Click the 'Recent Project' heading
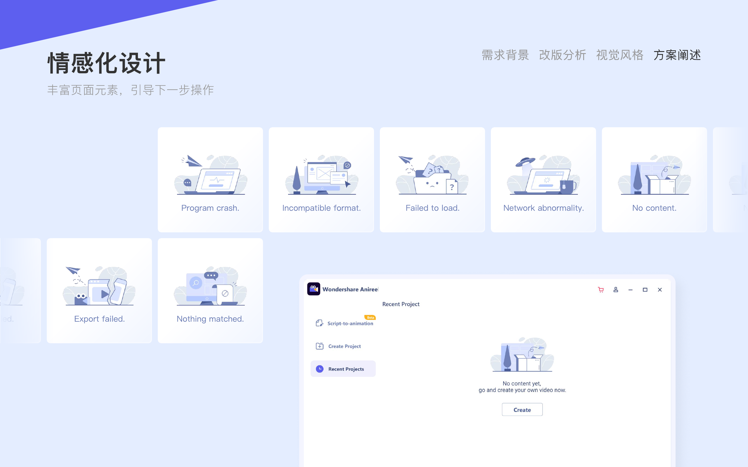 point(401,304)
